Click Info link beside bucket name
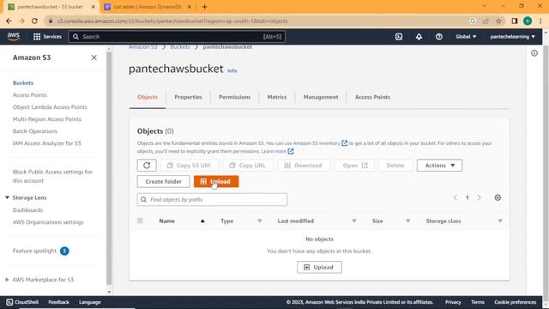 click(232, 70)
